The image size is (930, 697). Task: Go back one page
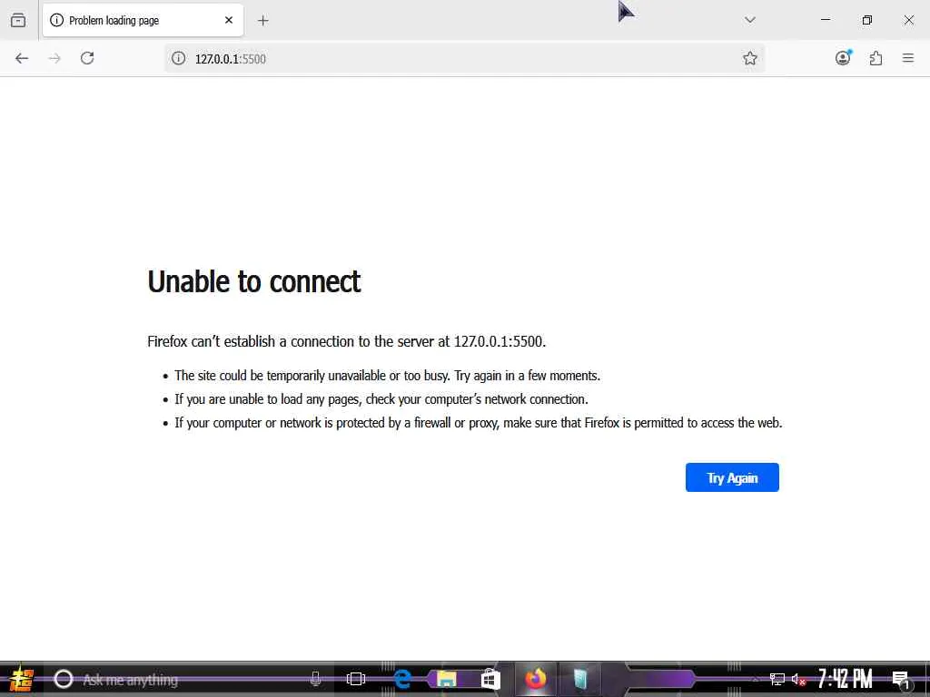pos(22,58)
